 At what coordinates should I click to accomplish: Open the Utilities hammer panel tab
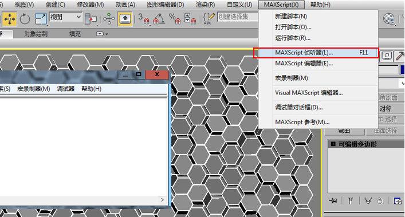(x=400, y=56)
